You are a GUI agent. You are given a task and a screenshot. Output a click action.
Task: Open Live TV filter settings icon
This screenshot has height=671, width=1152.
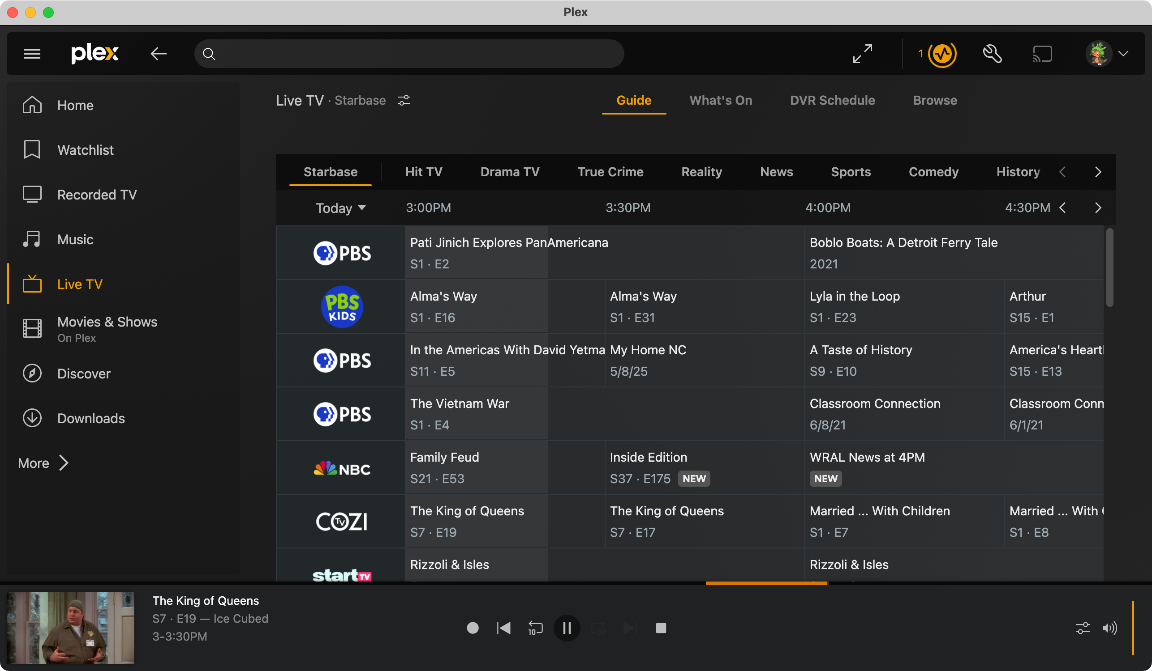click(404, 100)
